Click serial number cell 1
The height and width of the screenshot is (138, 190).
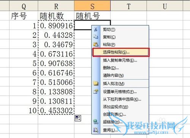[x=24, y=25]
